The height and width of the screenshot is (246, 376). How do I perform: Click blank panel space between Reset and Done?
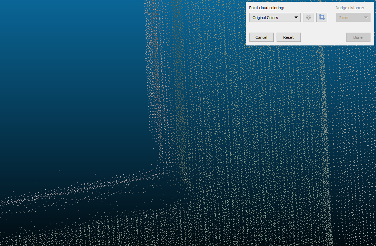(x=323, y=37)
